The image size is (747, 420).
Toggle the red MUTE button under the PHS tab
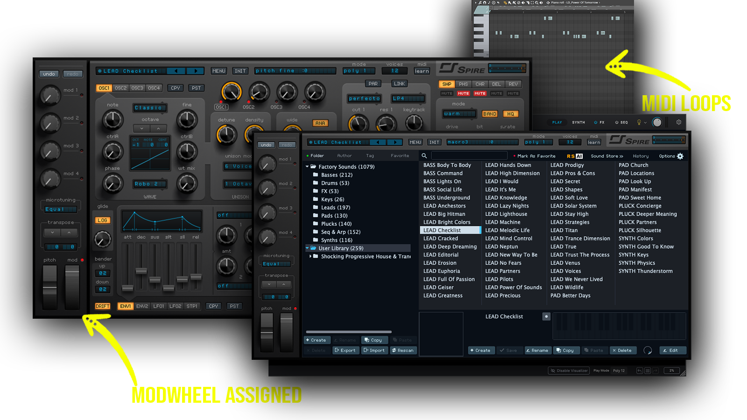click(x=463, y=93)
